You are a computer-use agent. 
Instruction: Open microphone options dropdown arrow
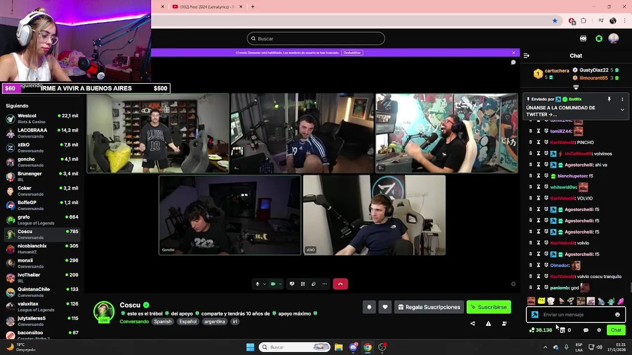[264, 284]
